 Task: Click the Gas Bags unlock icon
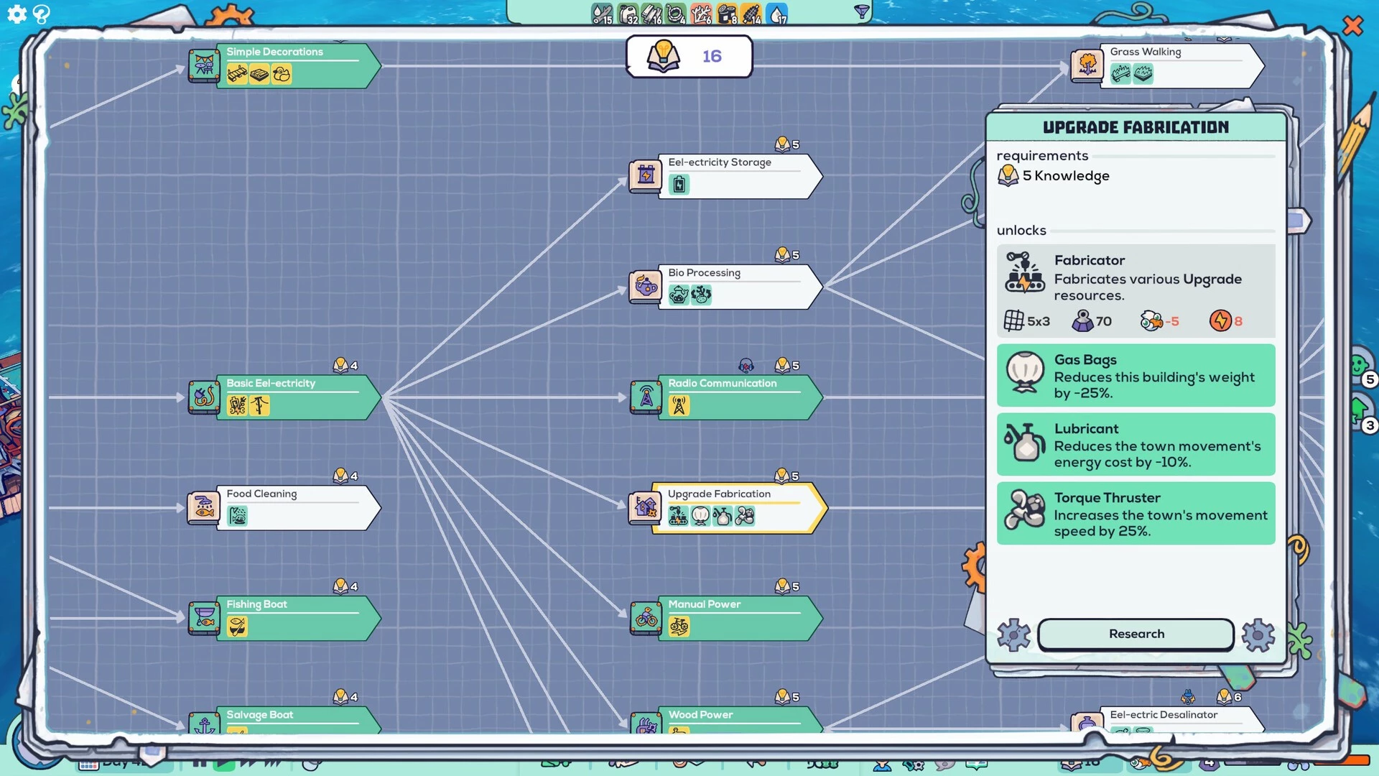coord(1024,372)
